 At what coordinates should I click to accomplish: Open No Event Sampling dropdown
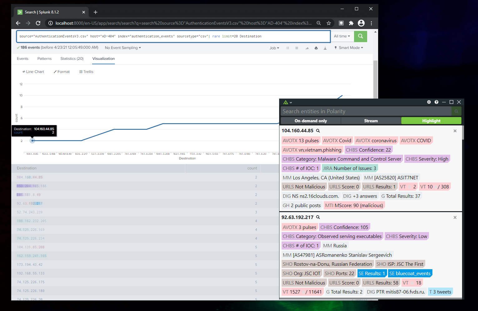[123, 48]
